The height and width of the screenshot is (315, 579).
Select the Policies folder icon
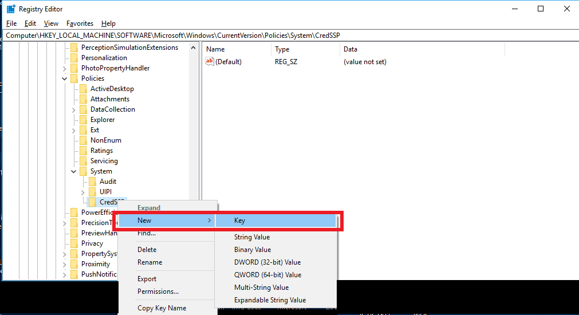tap(74, 78)
